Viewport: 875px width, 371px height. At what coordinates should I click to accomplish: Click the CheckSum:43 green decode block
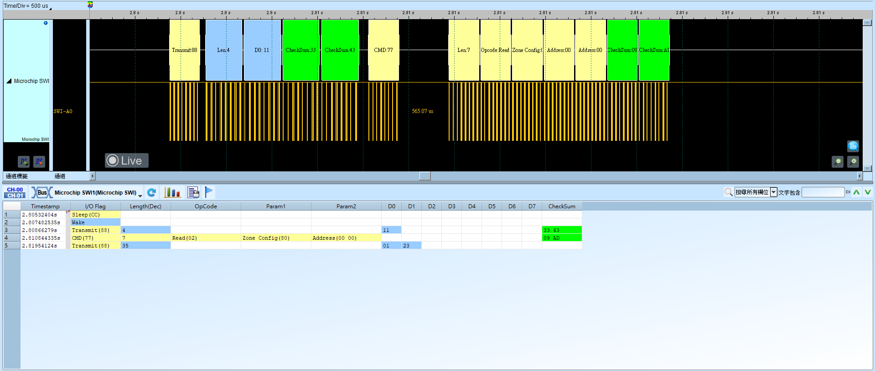(340, 50)
